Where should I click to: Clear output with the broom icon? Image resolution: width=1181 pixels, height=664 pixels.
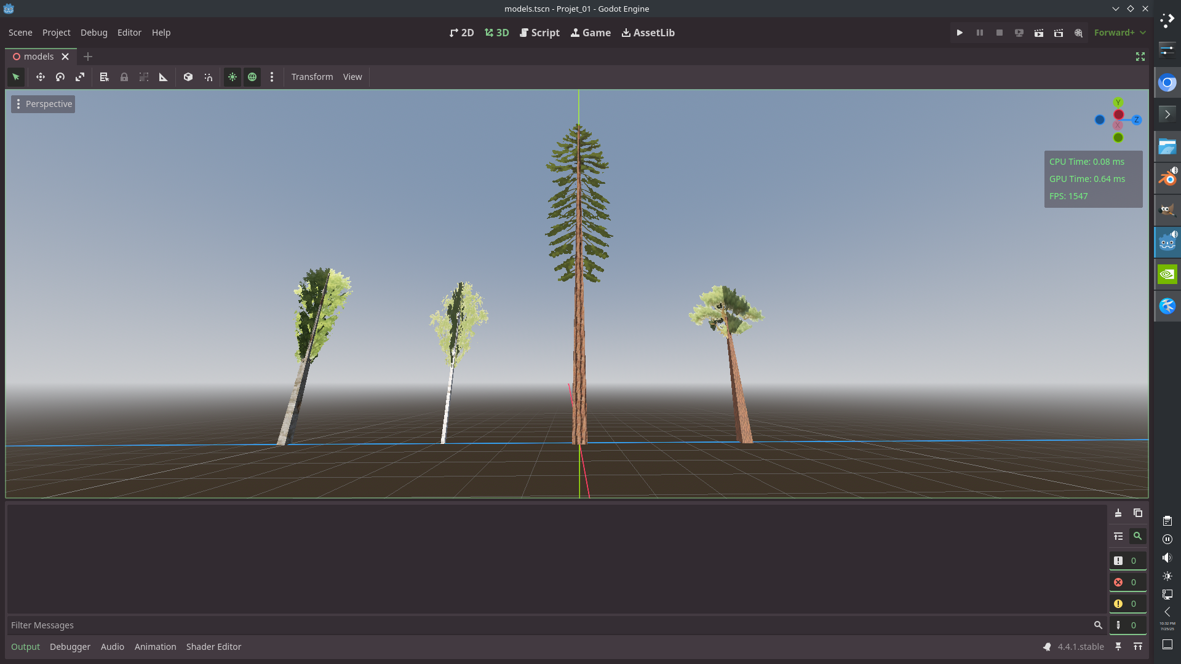coord(1118,513)
